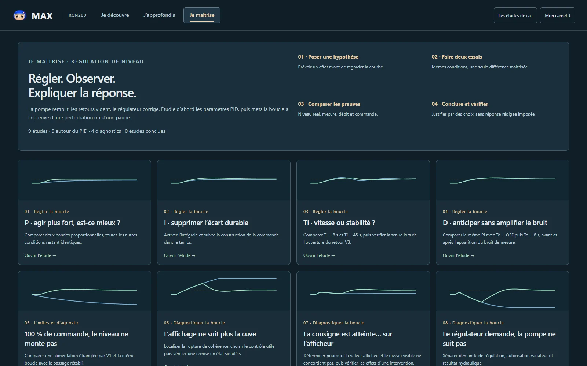Open study 02 'Ouvrir l'étude' link

180,255
